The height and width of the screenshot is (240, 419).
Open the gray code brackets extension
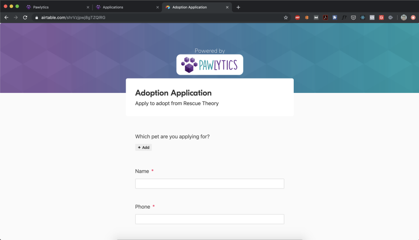(x=372, y=17)
